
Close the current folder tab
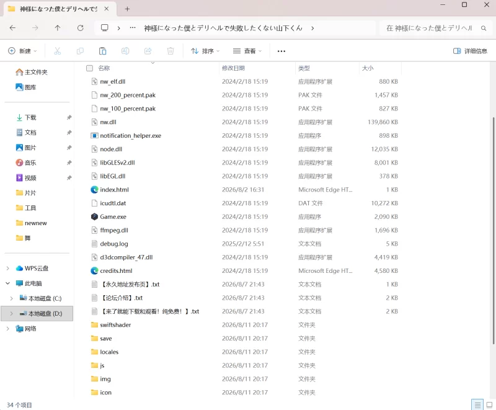pos(107,9)
